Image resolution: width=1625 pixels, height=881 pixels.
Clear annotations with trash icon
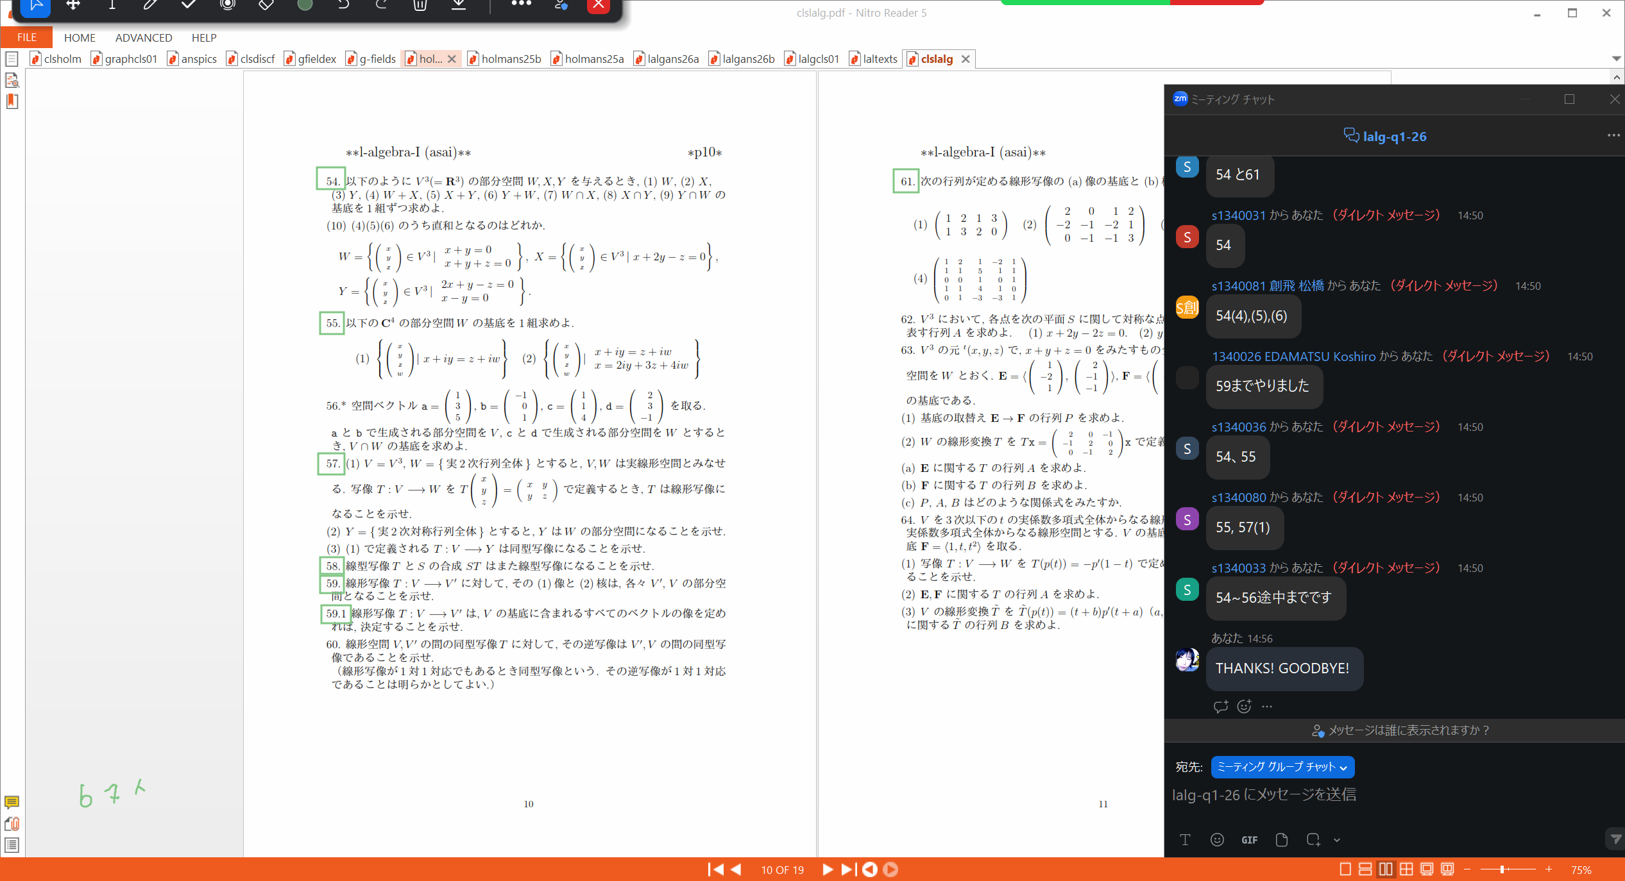pyautogui.click(x=420, y=5)
